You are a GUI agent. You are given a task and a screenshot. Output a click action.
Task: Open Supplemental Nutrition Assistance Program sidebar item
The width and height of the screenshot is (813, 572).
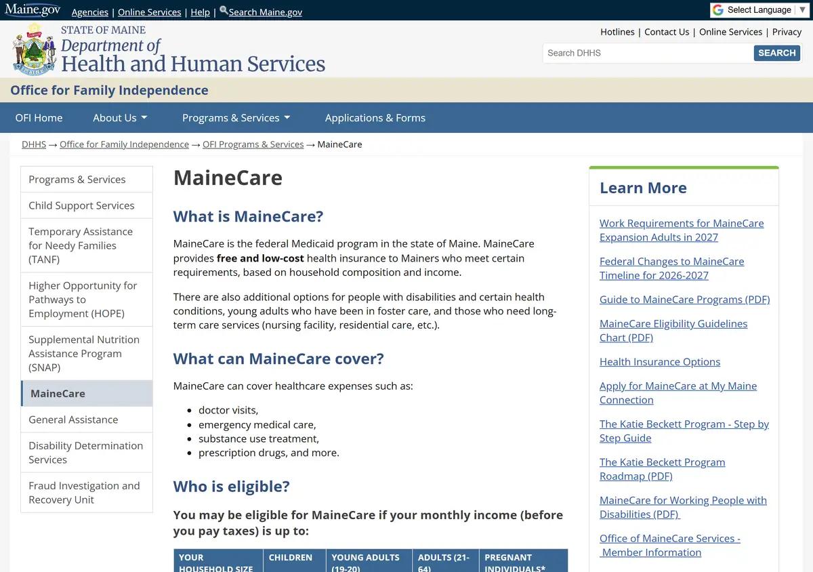[x=87, y=353]
